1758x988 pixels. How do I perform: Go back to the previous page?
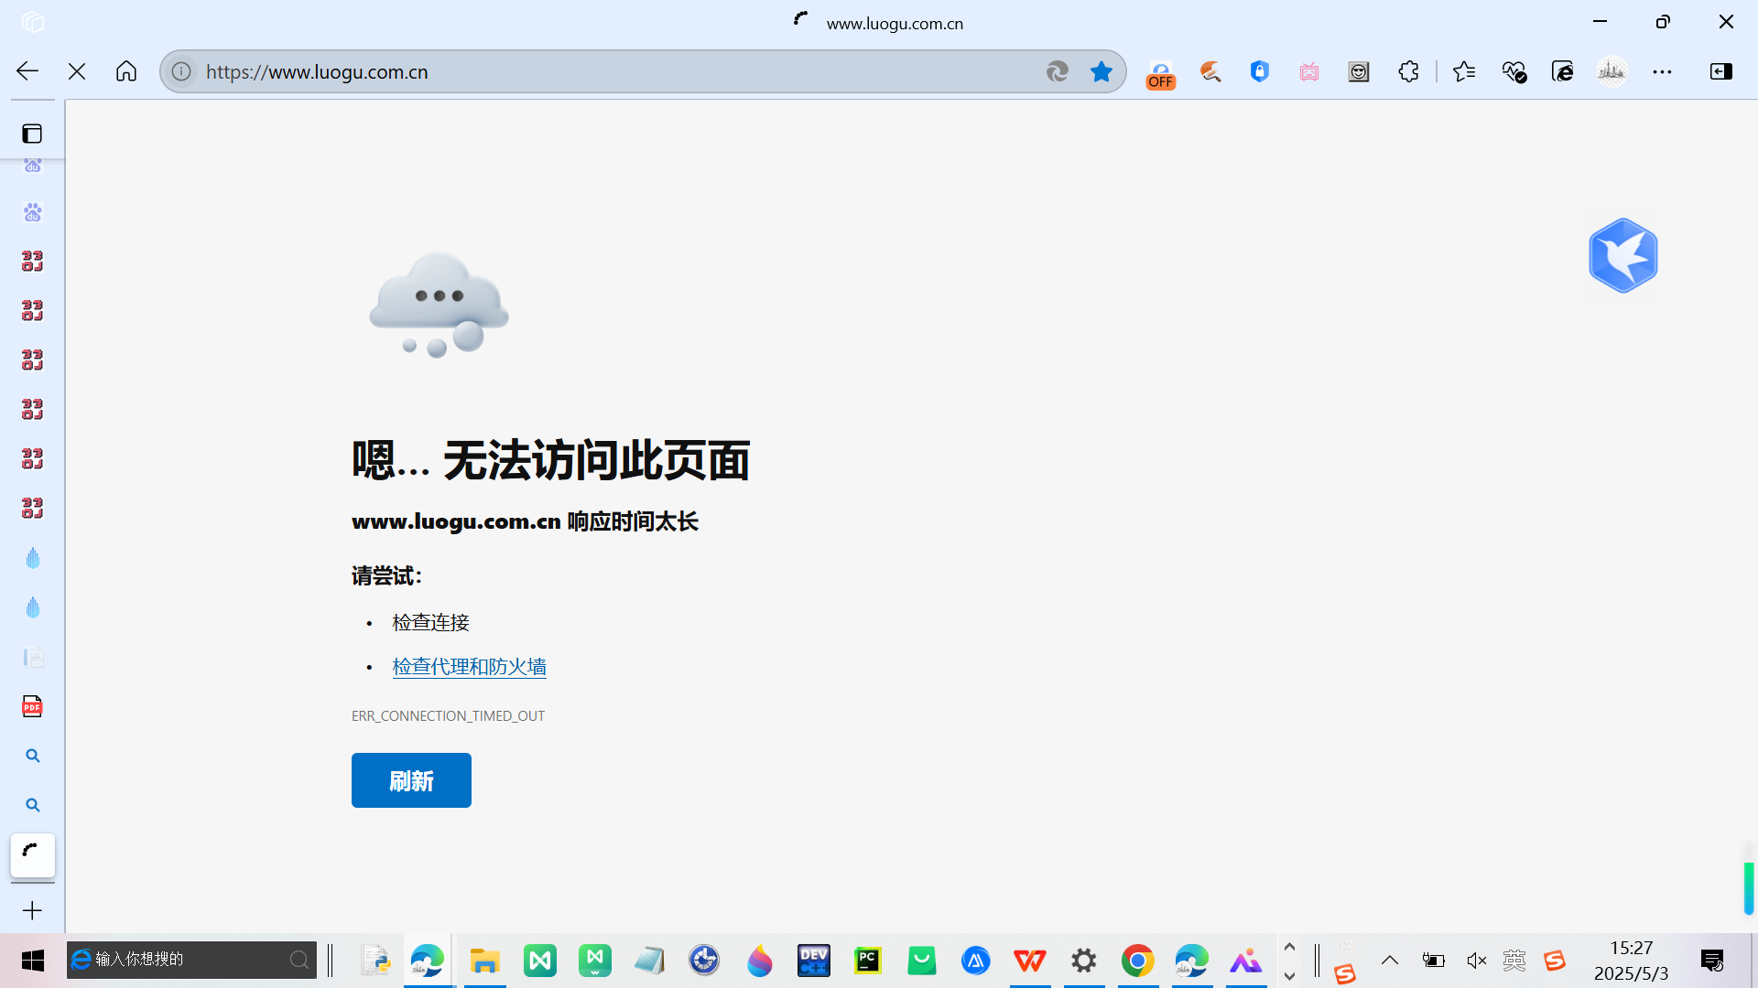click(x=27, y=71)
